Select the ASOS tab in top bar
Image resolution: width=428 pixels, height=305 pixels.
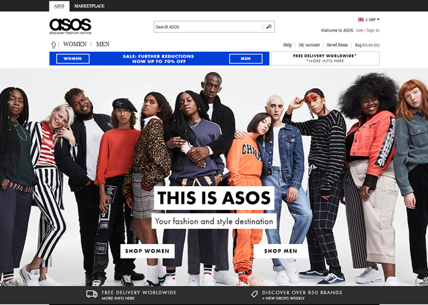(59, 6)
